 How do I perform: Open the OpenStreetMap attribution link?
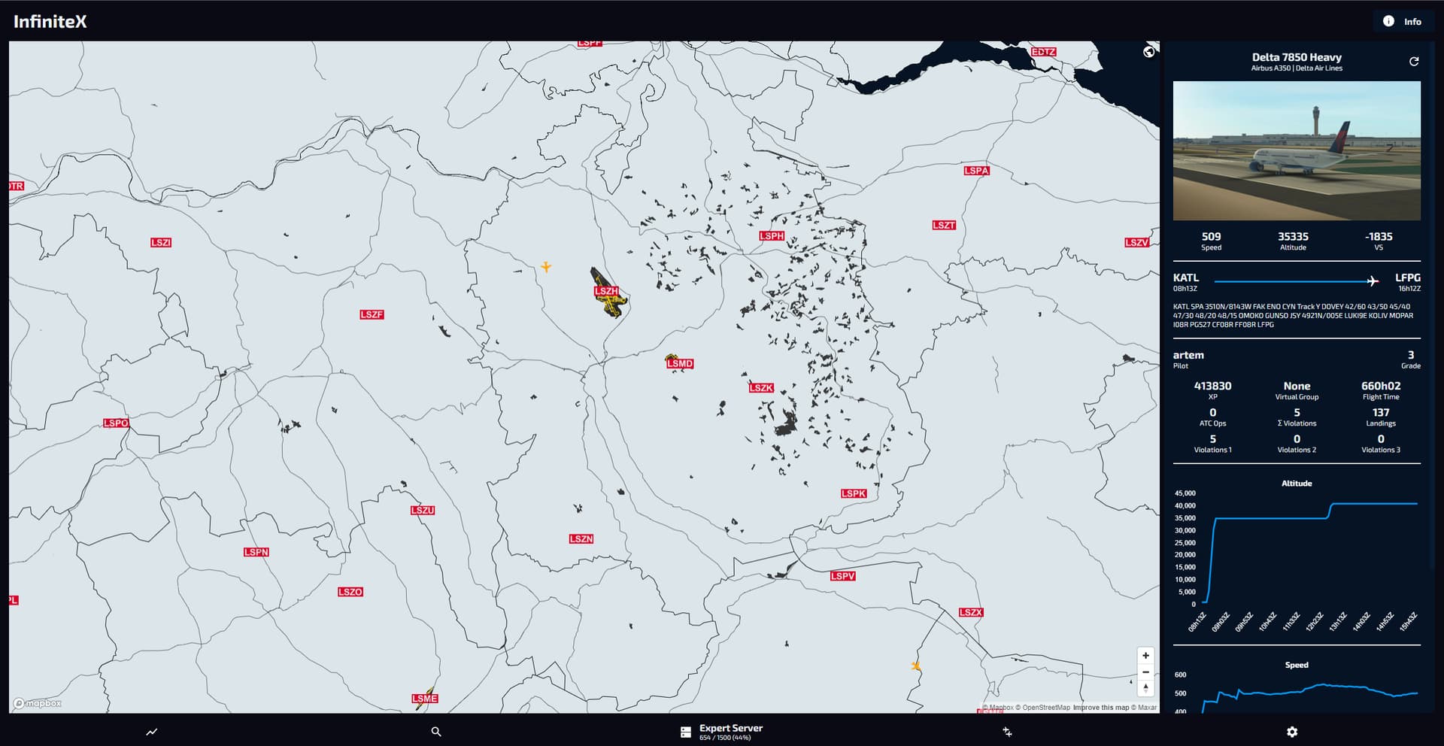tap(1042, 708)
